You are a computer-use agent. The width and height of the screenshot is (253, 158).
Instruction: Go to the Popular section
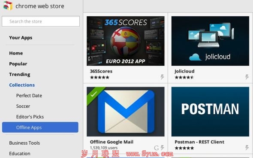pyautogui.click(x=18, y=64)
